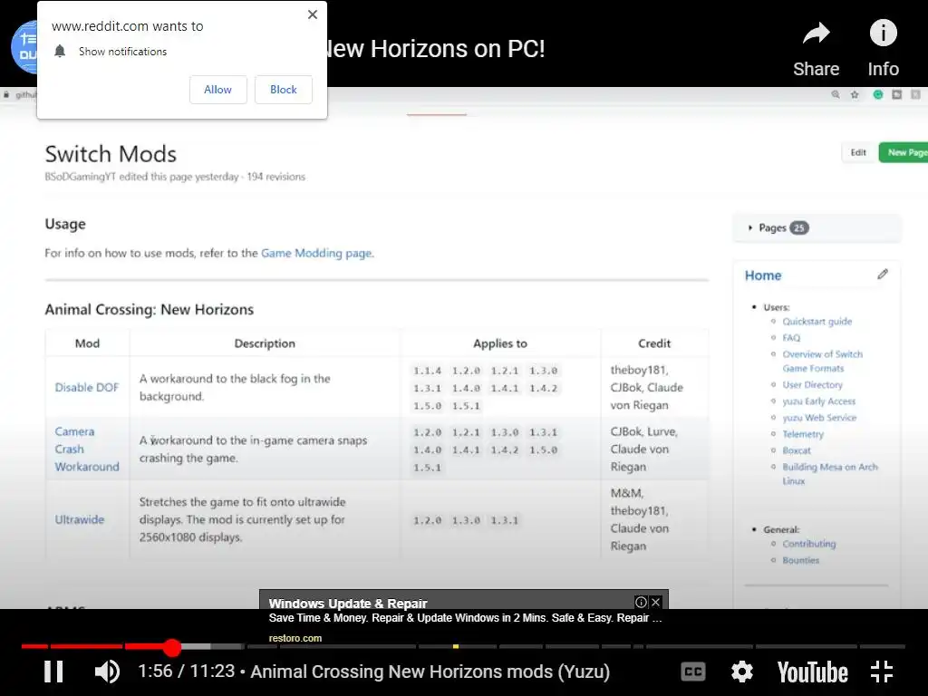The image size is (928, 696).
Task: Allow notifications from www.reddit.com
Action: pos(217,90)
